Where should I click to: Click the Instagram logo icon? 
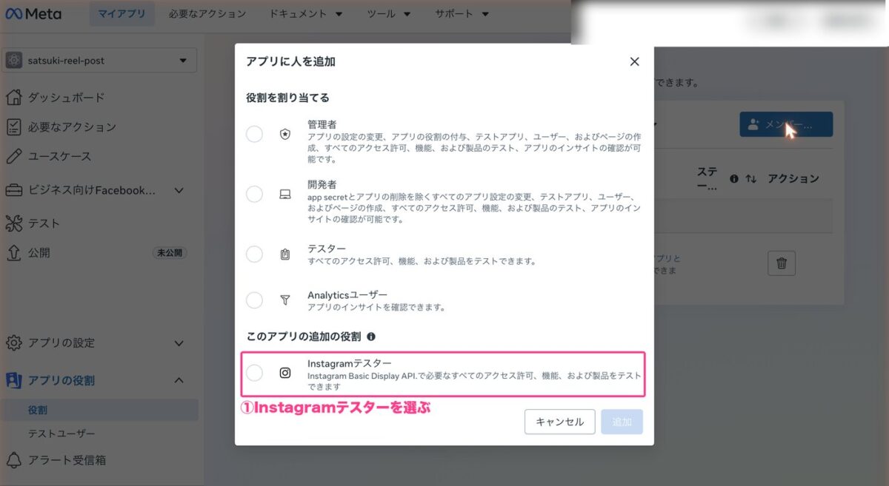click(285, 373)
